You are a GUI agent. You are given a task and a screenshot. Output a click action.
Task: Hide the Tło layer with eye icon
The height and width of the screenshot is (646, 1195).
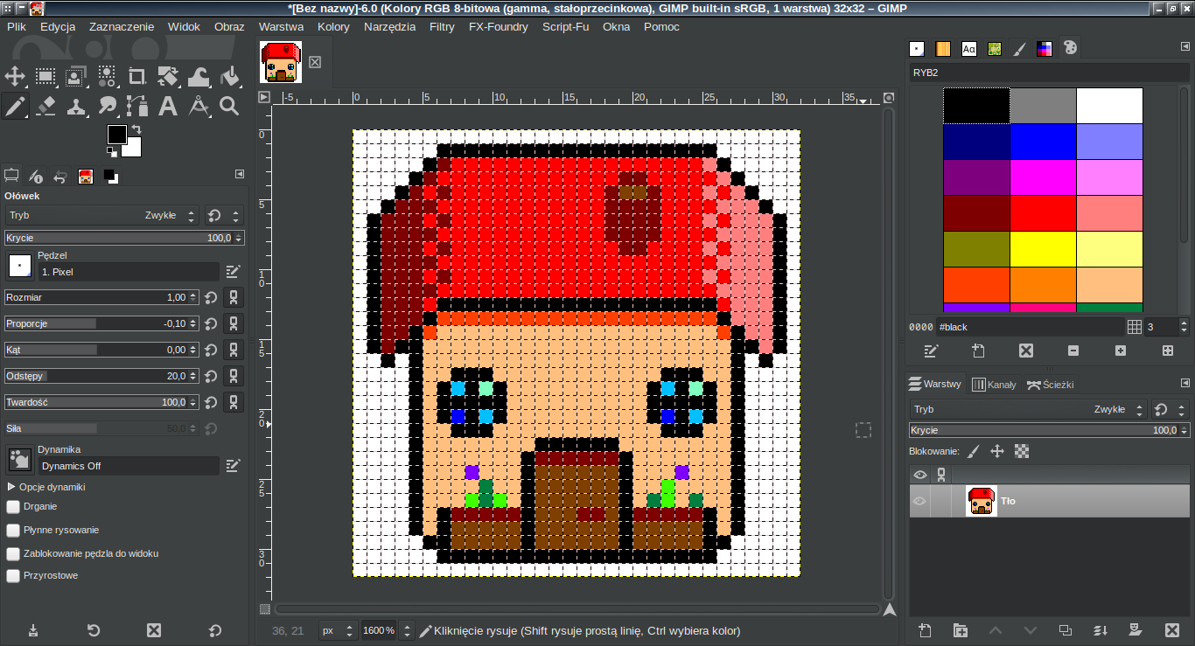pos(919,501)
